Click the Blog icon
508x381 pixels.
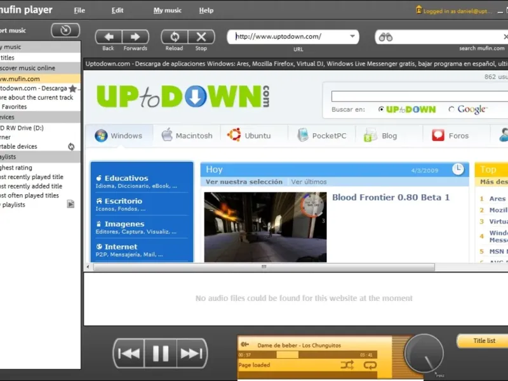pyautogui.click(x=370, y=135)
